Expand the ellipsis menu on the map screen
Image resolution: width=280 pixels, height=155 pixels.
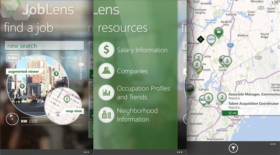click(x=273, y=144)
